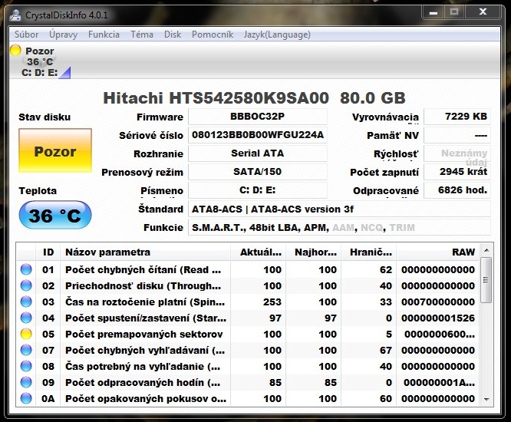
Task: Open the Funkcia menu
Action: tap(104, 35)
